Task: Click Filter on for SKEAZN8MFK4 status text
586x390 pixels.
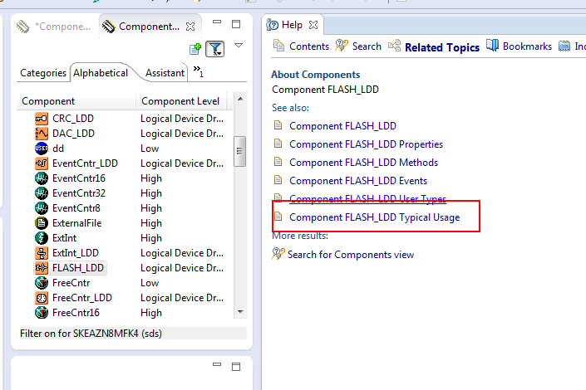Action: 91,334
